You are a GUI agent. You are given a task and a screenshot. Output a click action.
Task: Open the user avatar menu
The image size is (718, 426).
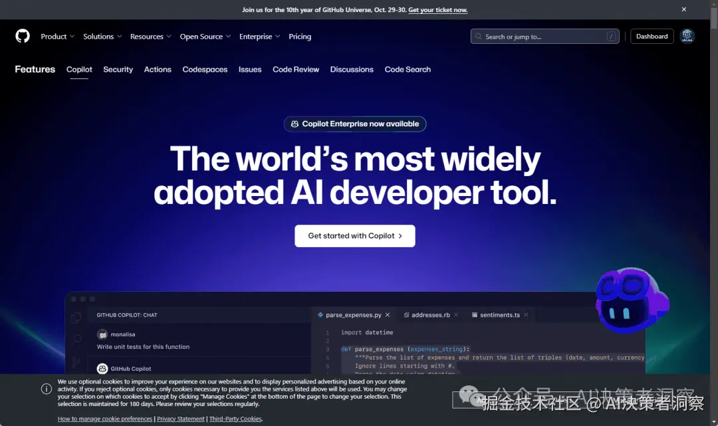click(687, 36)
